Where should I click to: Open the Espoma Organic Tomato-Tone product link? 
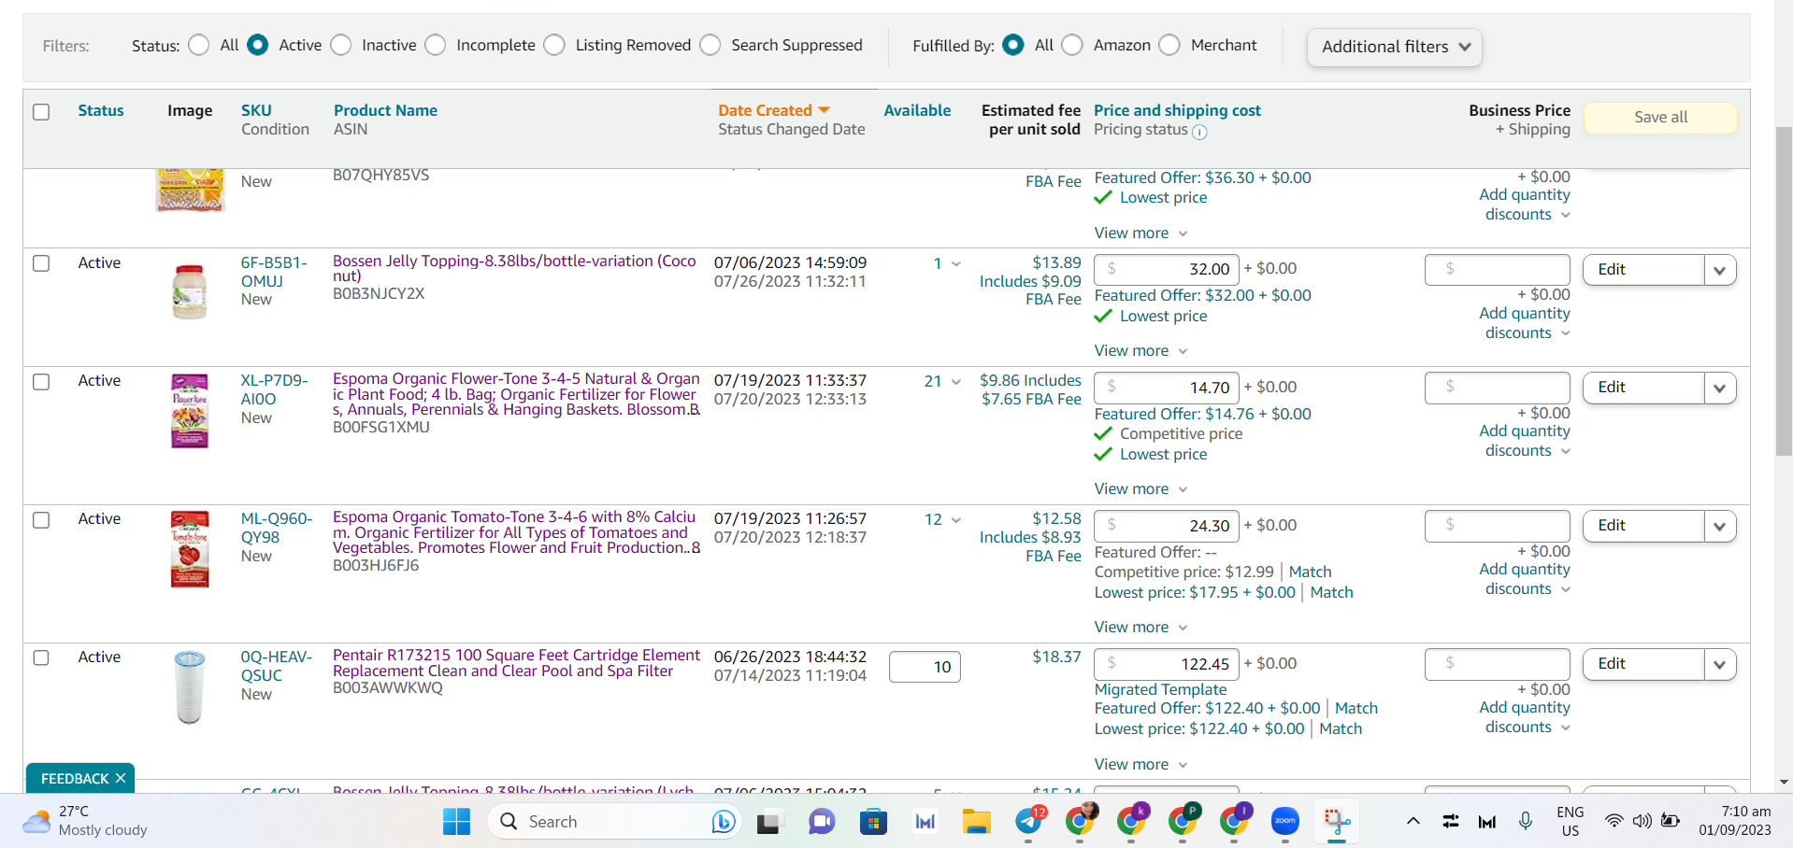516,532
